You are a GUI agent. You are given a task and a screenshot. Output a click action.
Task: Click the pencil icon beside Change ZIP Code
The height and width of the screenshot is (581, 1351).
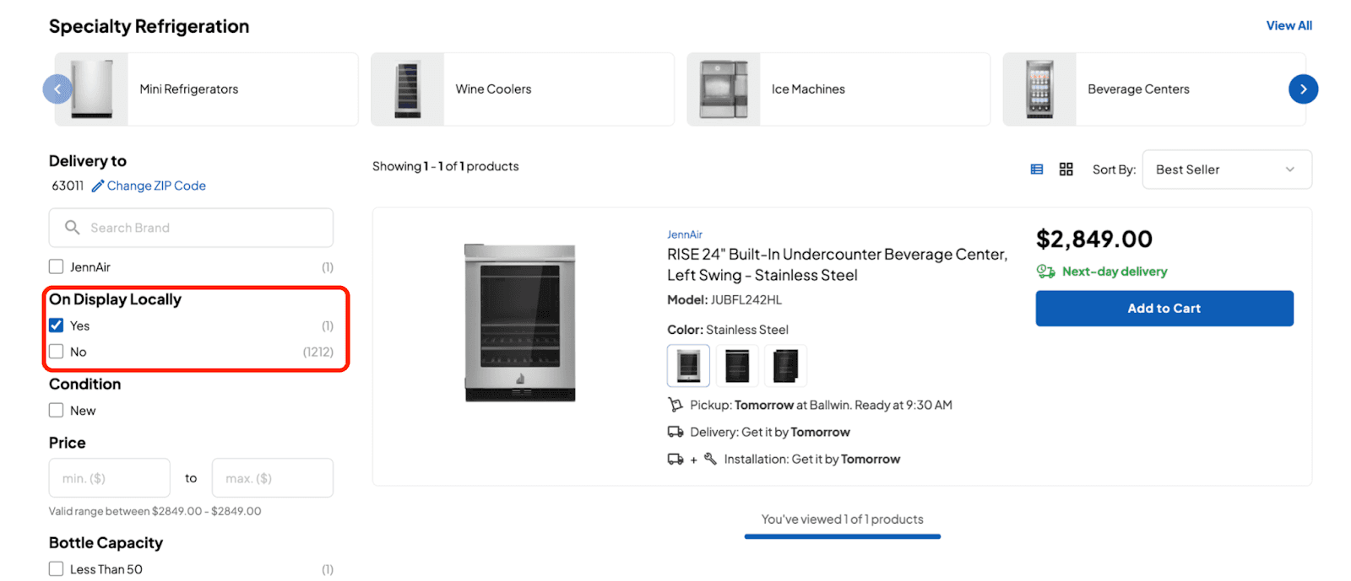(x=98, y=186)
